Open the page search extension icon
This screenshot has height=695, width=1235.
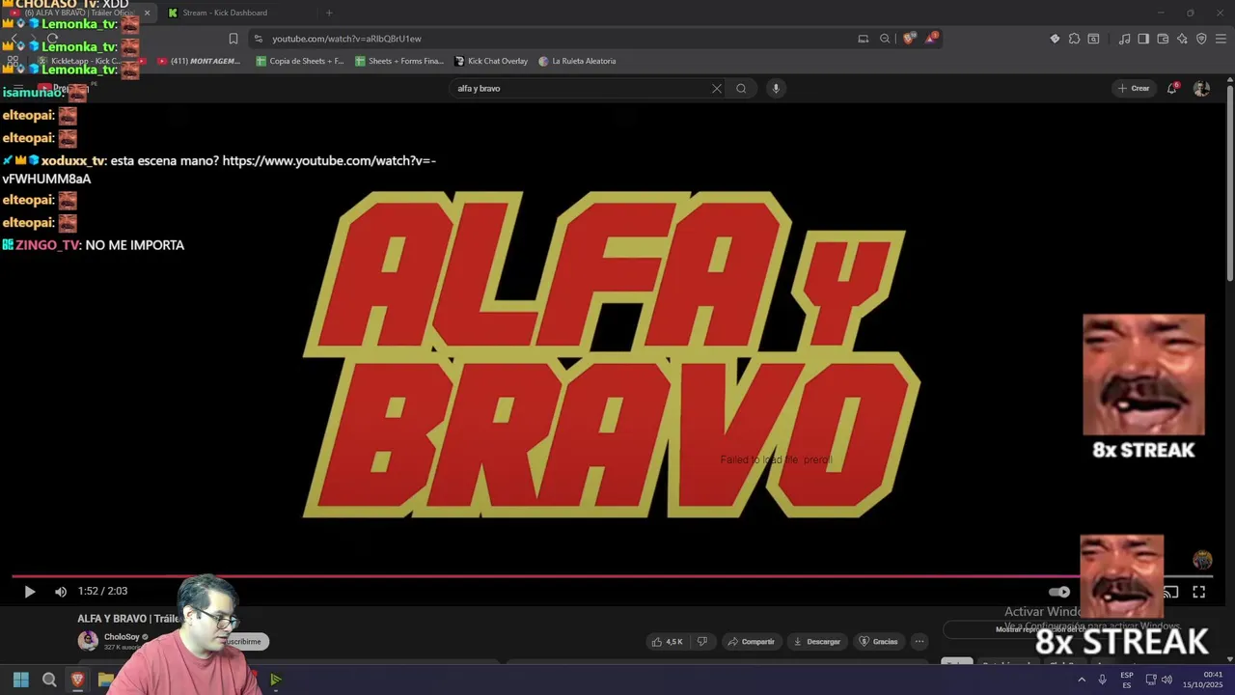1093,39
